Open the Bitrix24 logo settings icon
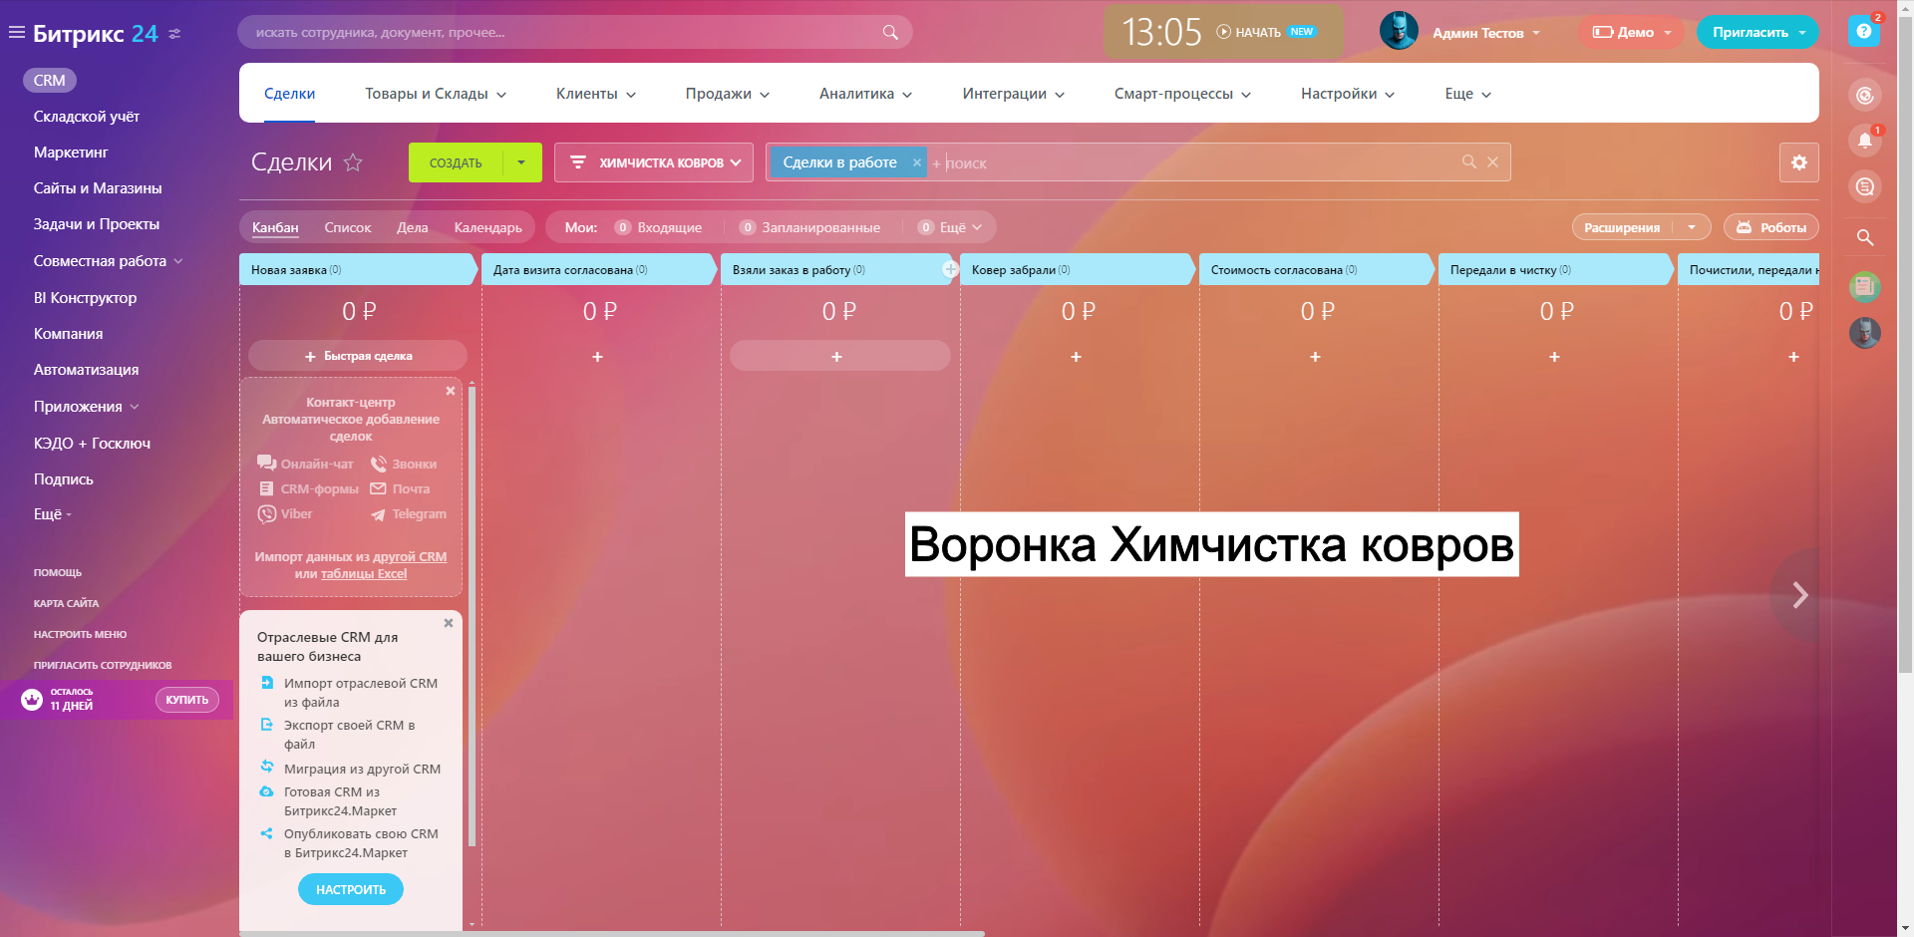The image size is (1914, 937). (x=174, y=34)
